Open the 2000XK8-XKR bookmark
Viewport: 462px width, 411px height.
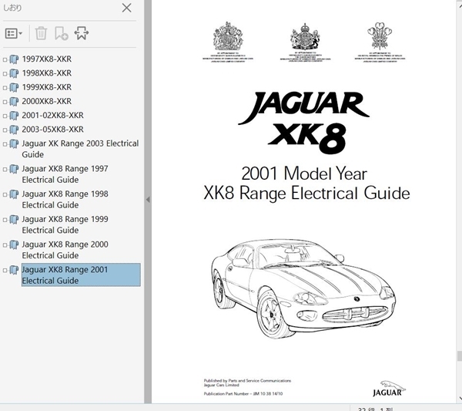coord(46,101)
